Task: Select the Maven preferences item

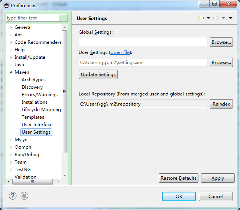Action: (x=22, y=72)
